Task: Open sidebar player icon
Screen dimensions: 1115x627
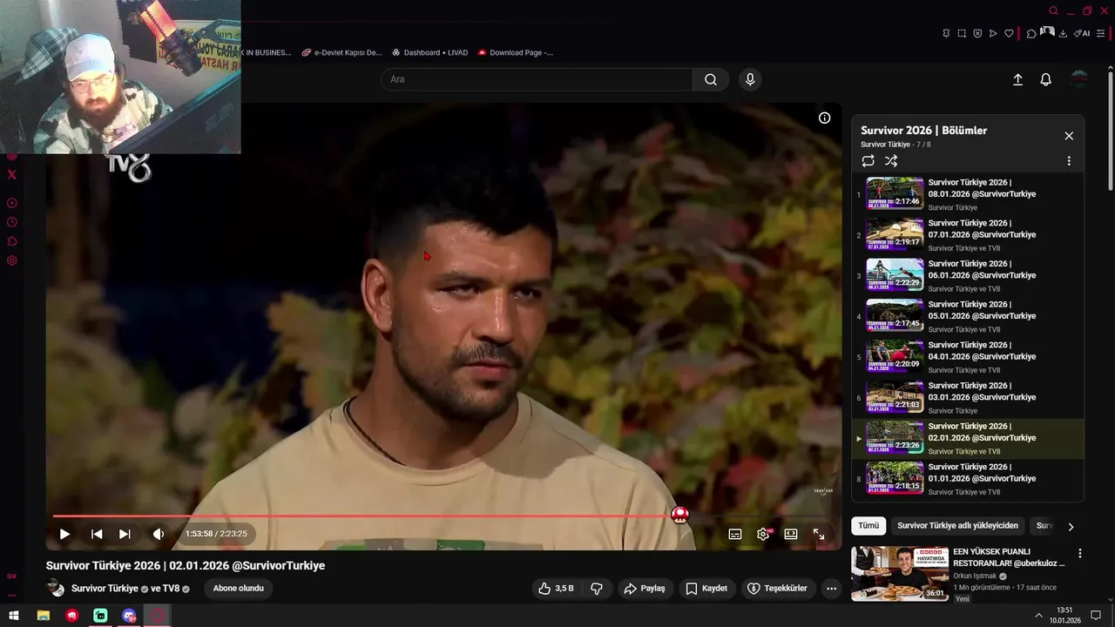Action: pos(11,203)
